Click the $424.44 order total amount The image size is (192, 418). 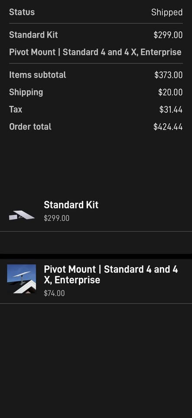pyautogui.click(x=168, y=127)
